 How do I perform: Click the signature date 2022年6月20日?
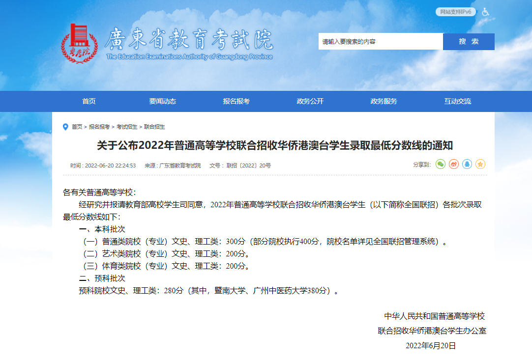(x=431, y=345)
